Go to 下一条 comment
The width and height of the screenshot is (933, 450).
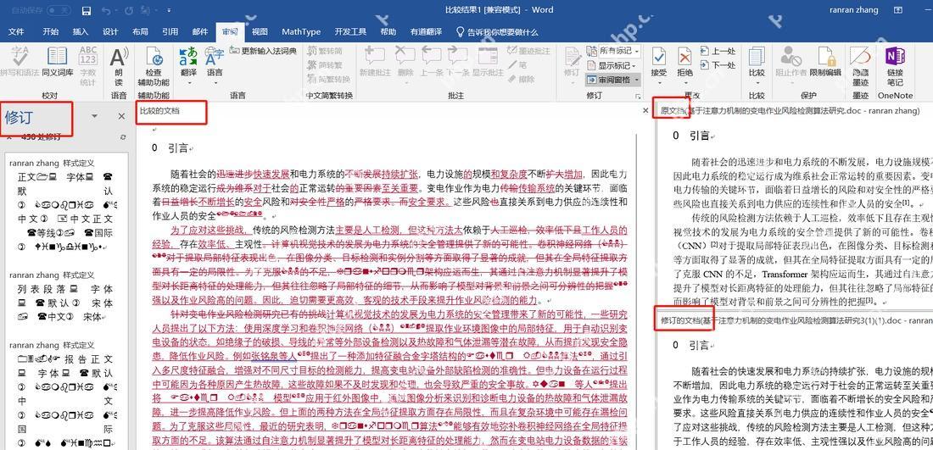(457, 63)
